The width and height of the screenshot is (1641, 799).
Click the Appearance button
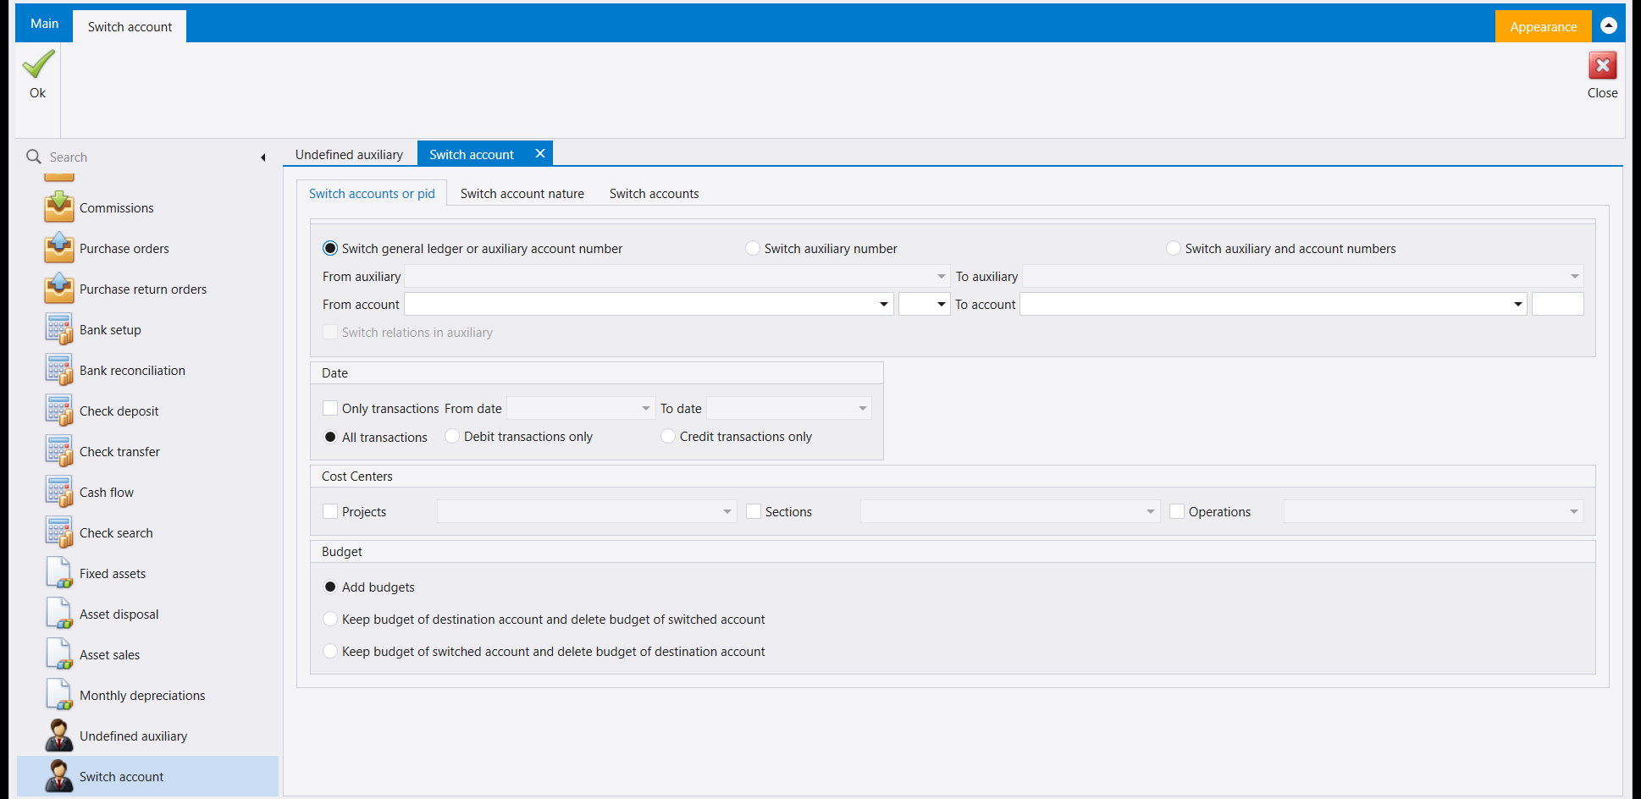(x=1544, y=26)
